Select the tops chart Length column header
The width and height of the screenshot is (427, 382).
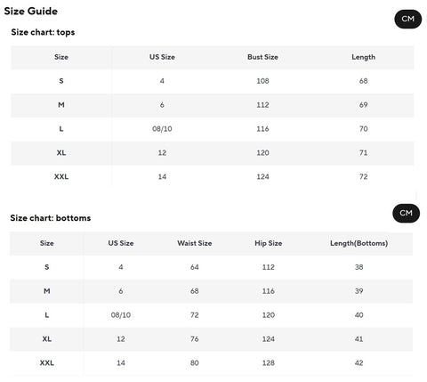363,57
